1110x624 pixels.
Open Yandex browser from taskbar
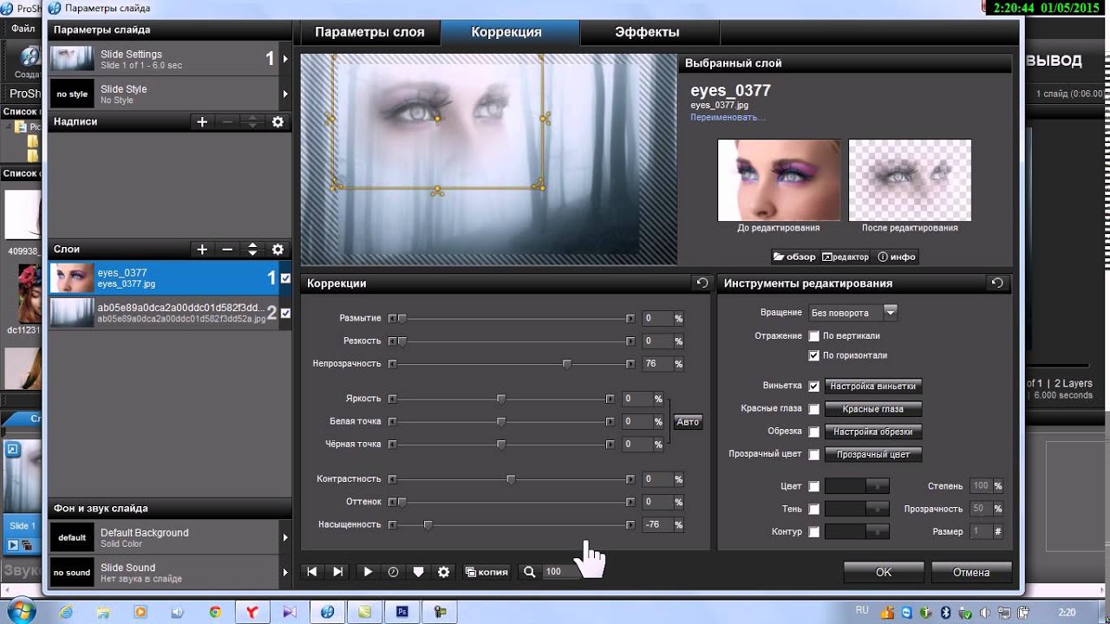pos(252,612)
